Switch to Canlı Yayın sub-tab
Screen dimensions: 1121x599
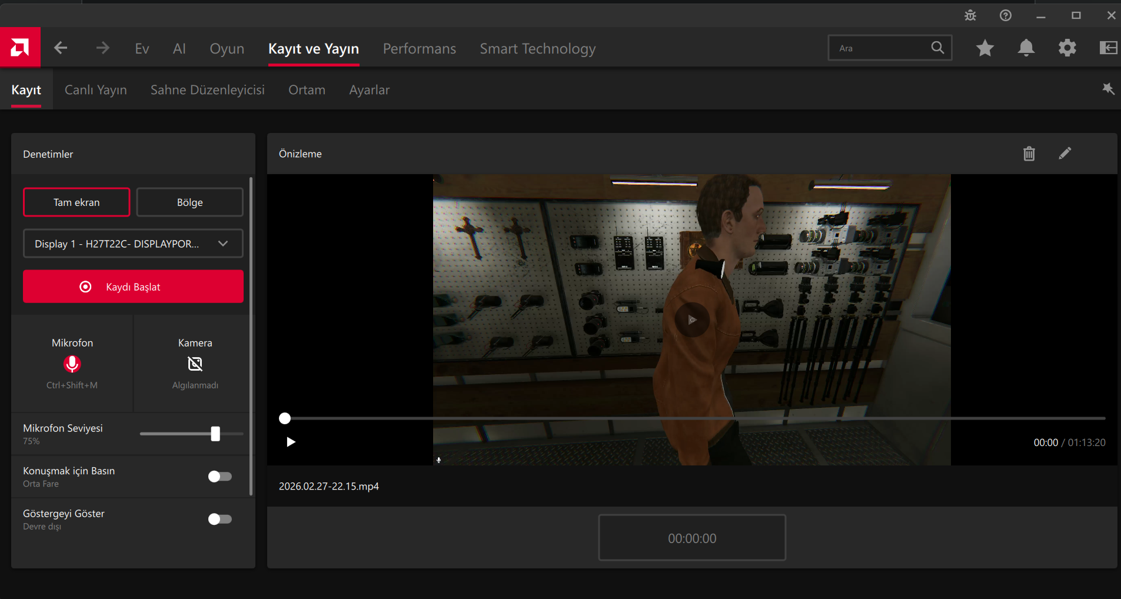[x=96, y=89]
